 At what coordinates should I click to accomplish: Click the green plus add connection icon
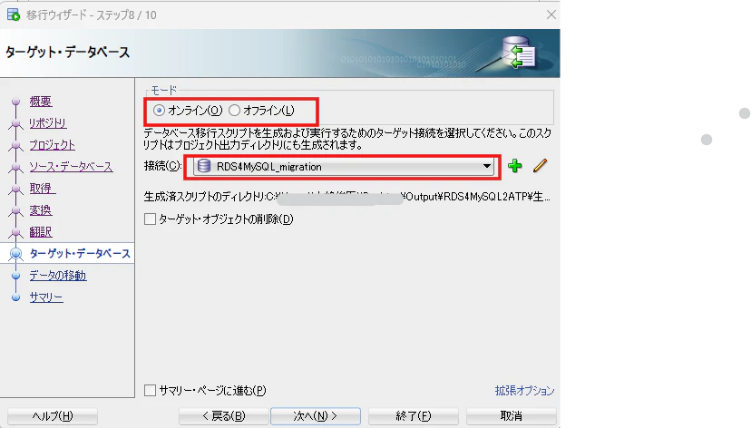(515, 166)
